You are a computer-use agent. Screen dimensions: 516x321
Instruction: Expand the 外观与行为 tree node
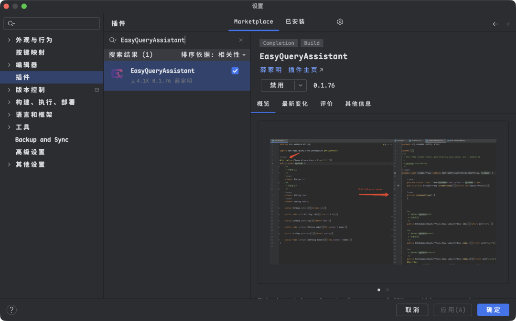9,40
